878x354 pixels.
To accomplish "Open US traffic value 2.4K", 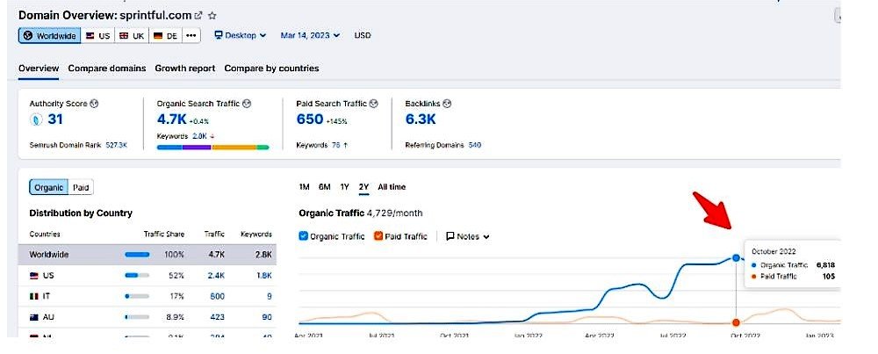I will [x=216, y=276].
